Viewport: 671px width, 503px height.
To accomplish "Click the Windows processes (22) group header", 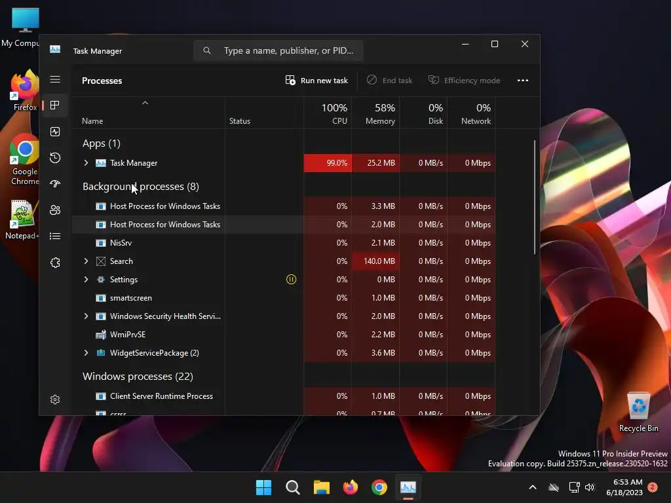I will coord(138,377).
